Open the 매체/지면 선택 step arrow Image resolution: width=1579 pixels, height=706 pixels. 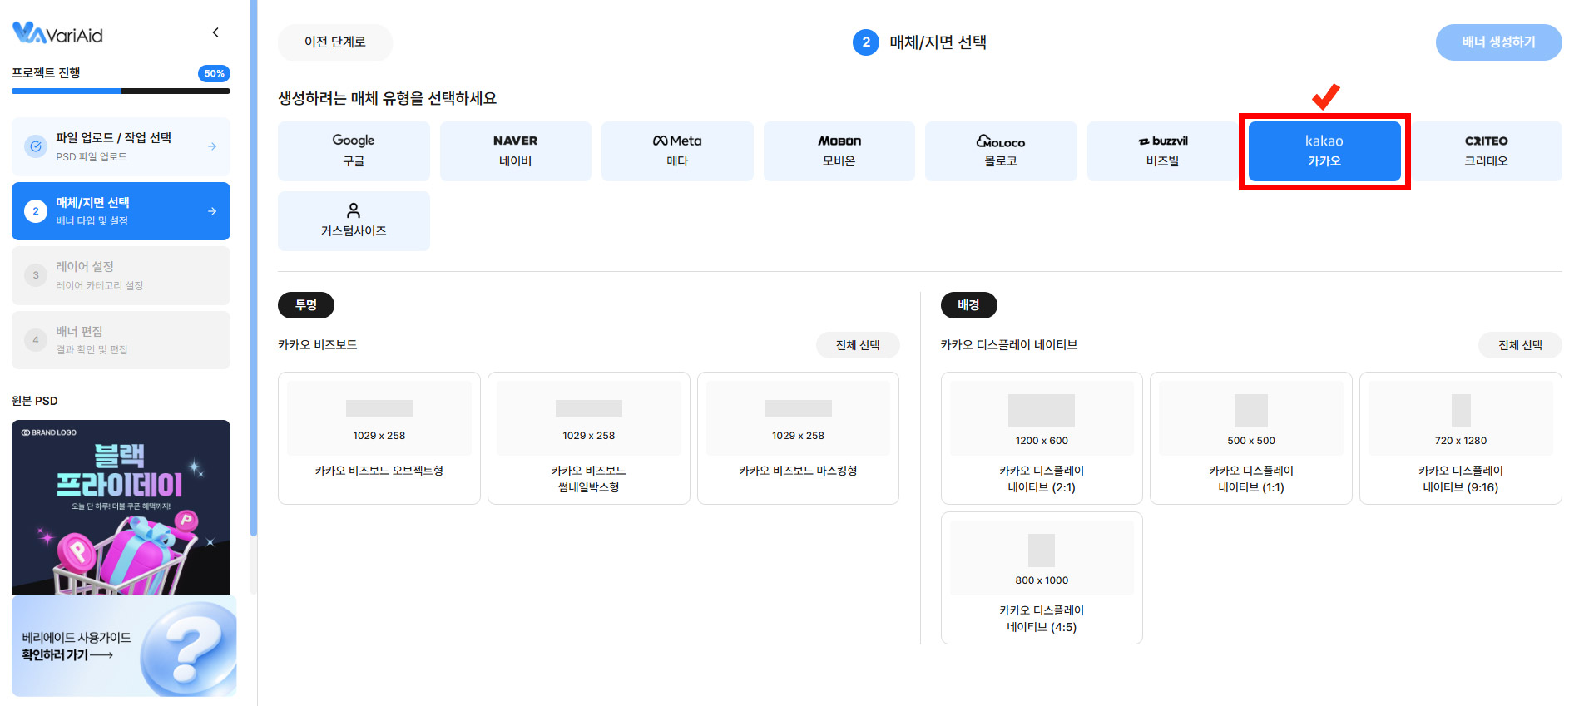click(x=212, y=211)
